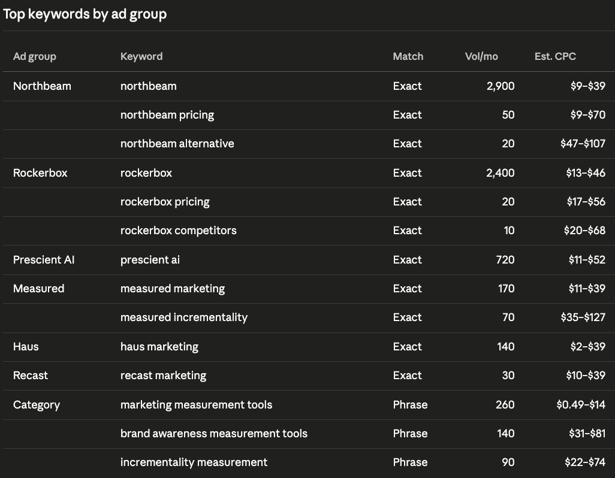Select the 'northbeam alternative' keyword
This screenshot has width=615, height=478.
coord(177,144)
